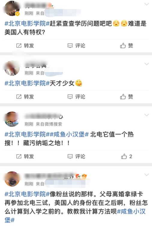Viewport: 152px width, 227px height.
Task: Repost the 藏污纳垢之地 post
Action: click(25, 156)
